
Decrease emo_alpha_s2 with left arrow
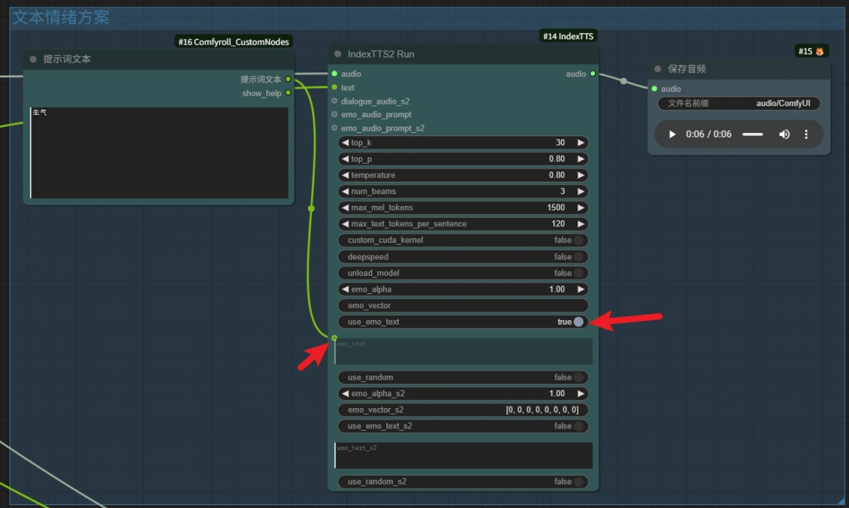click(345, 393)
